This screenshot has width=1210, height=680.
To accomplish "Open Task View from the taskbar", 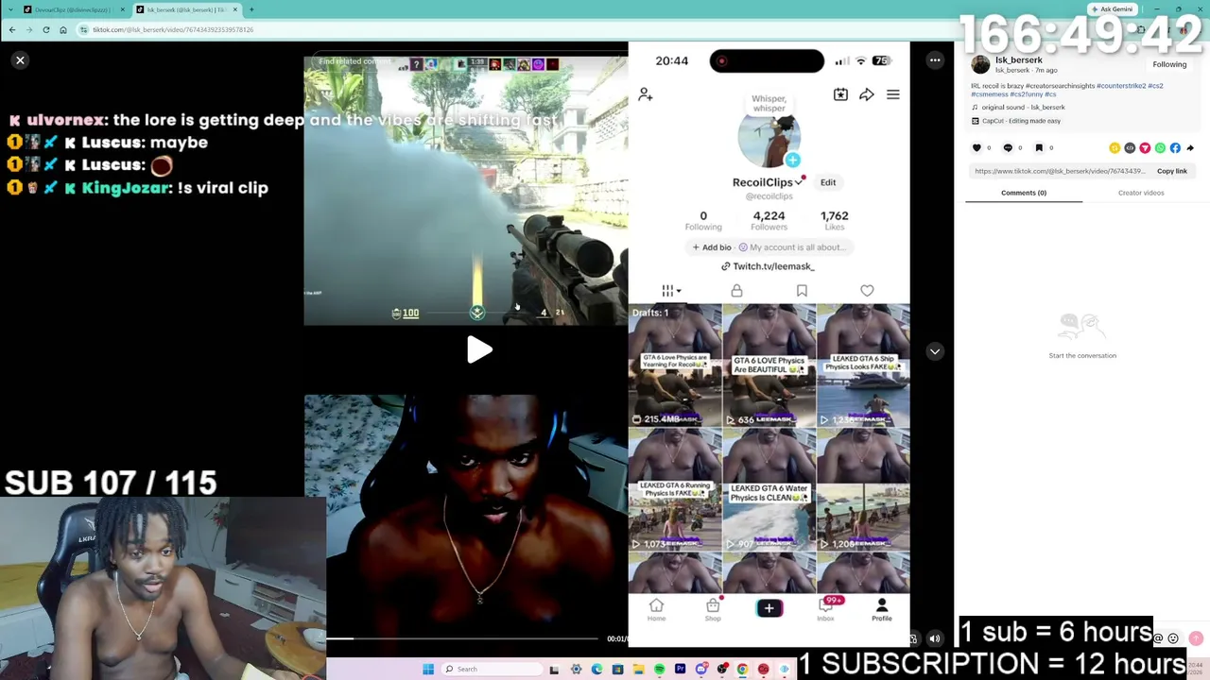I will tap(554, 670).
